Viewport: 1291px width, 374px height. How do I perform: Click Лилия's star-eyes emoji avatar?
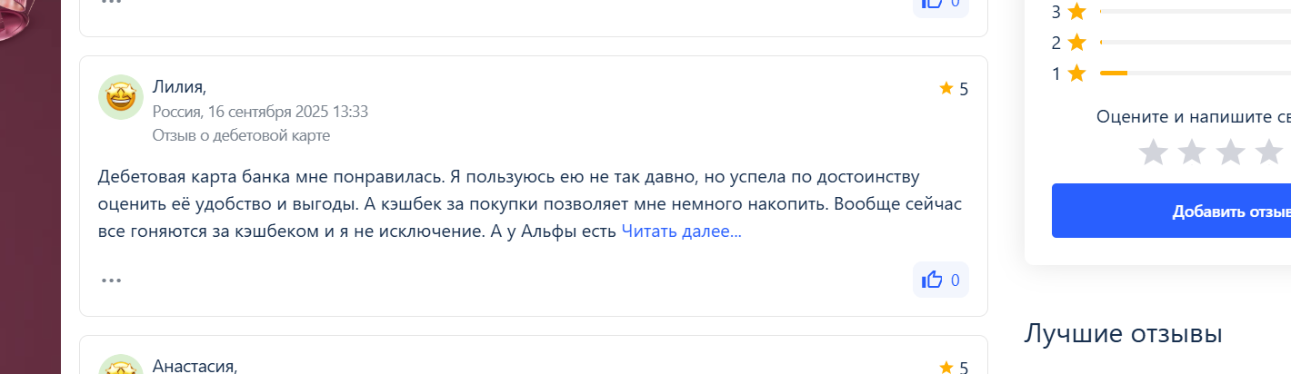click(121, 97)
